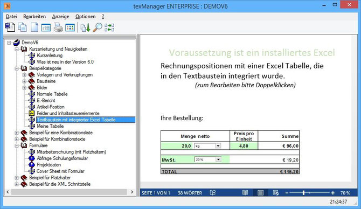Click the € 96,00 Summe cell
Image resolution: width=361 pixels, height=209 pixels.
[290, 146]
